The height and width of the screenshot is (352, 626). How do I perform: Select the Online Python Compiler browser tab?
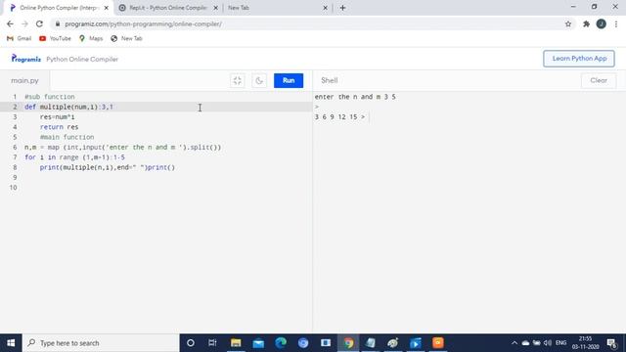tap(59, 8)
